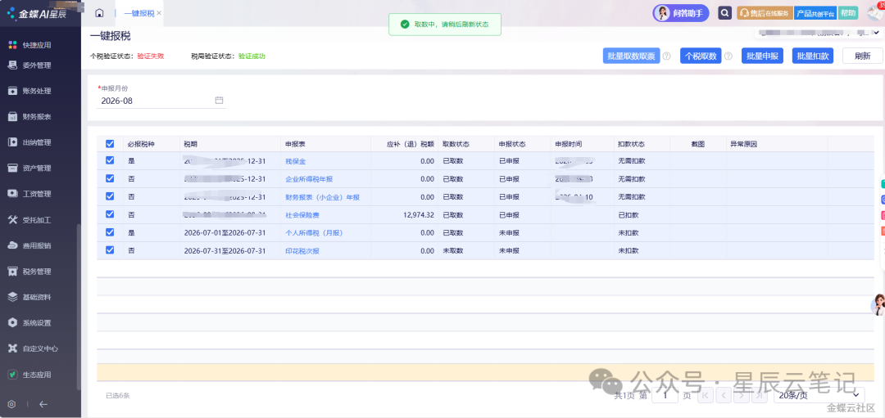Toggle the select-all header checkbox
This screenshot has height=418, width=885.
pyautogui.click(x=110, y=144)
